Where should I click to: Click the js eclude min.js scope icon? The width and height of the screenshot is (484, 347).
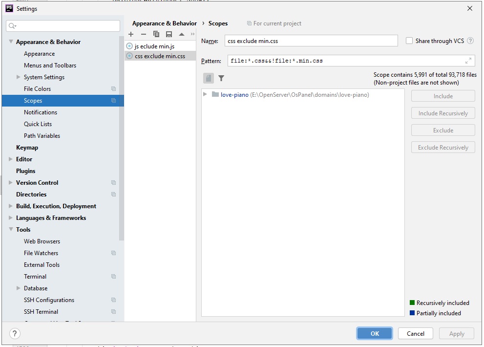click(129, 46)
